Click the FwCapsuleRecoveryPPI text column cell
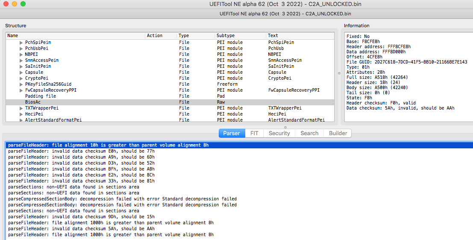The width and height of the screenshot is (473, 240). (294, 90)
